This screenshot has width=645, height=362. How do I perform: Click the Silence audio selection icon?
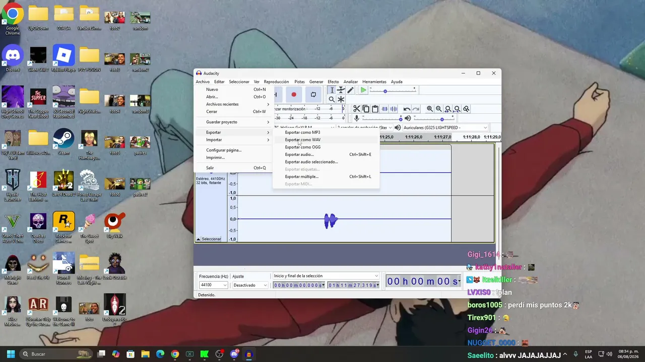tap(394, 109)
